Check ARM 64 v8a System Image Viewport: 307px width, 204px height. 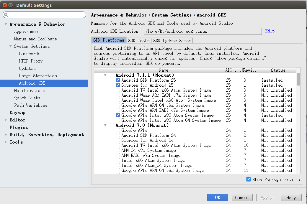[118, 150]
